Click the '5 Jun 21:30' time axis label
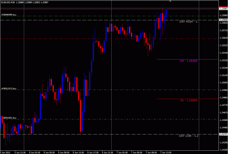228x154 pixels. pyautogui.click(x=20, y=153)
